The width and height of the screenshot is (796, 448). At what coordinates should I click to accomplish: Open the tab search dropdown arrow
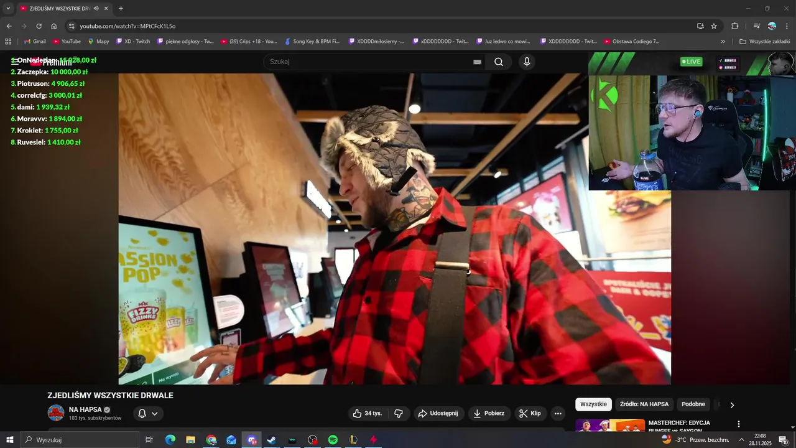[x=8, y=8]
